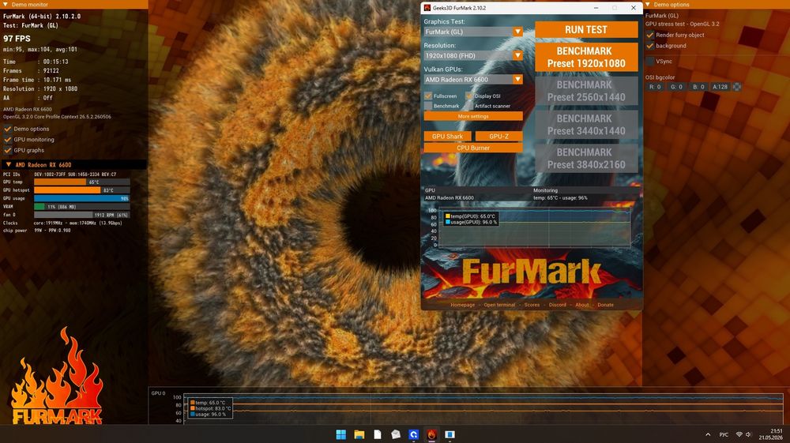Open the blue monitor app in taskbar

pyautogui.click(x=450, y=434)
